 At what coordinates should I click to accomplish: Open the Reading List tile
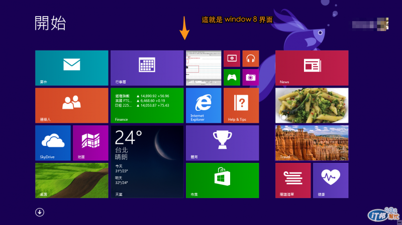(x=293, y=180)
